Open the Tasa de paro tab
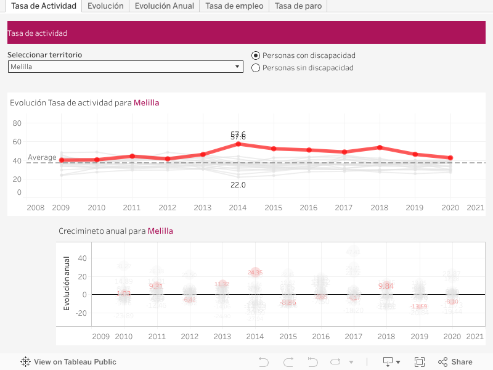Screen dimensions: 493x370 coord(298,6)
